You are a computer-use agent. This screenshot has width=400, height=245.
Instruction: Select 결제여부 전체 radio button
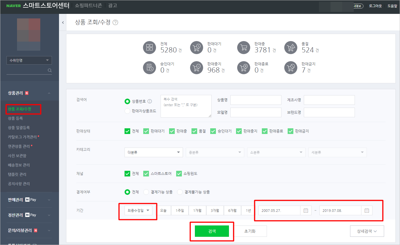coord(127,192)
